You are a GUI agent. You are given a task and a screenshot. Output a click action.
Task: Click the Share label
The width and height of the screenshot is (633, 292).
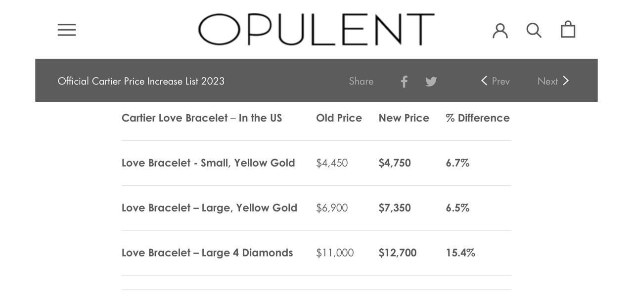[x=361, y=81]
